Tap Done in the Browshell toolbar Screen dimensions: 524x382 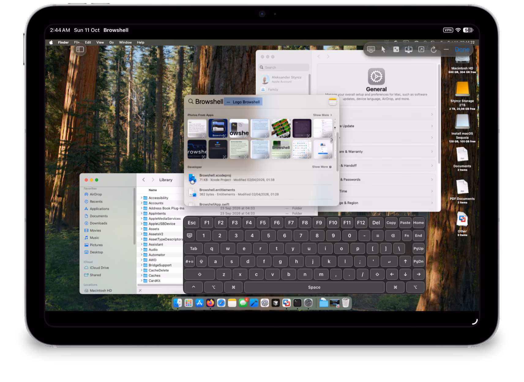coord(462,49)
